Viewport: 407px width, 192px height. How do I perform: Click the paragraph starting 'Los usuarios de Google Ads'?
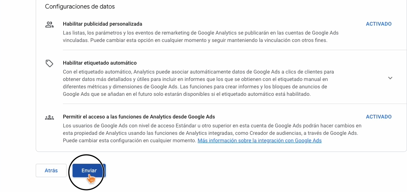coord(212,133)
